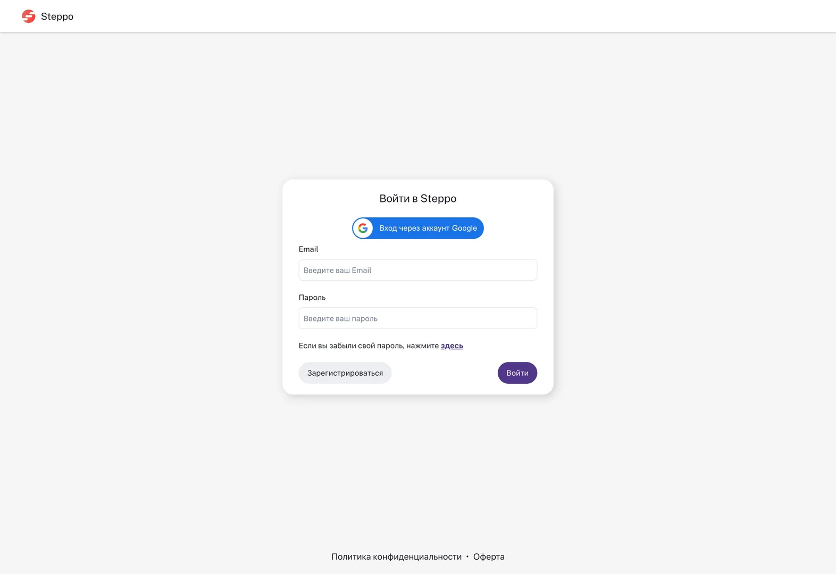Click the "Войти в Steppo" heading
This screenshot has width=836, height=574.
417,199
